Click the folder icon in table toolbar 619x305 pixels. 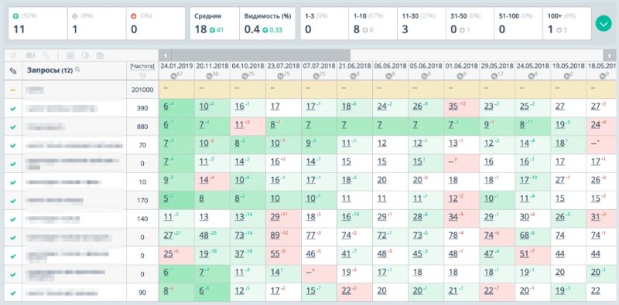click(x=101, y=56)
